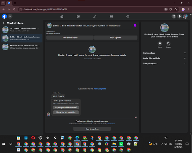Open the tab search dropdown arrow
The height and width of the screenshot is (153, 192).
pyautogui.click(x=3, y=3)
